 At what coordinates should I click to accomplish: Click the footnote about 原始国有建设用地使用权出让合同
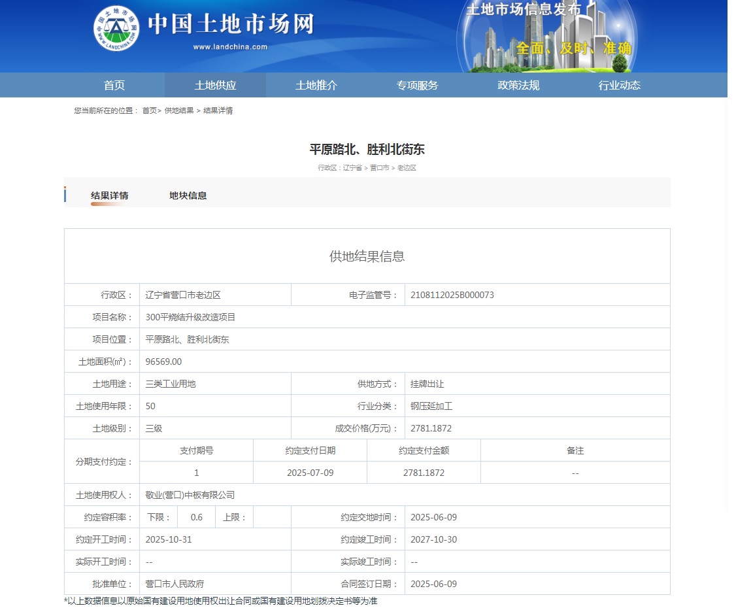(x=220, y=601)
